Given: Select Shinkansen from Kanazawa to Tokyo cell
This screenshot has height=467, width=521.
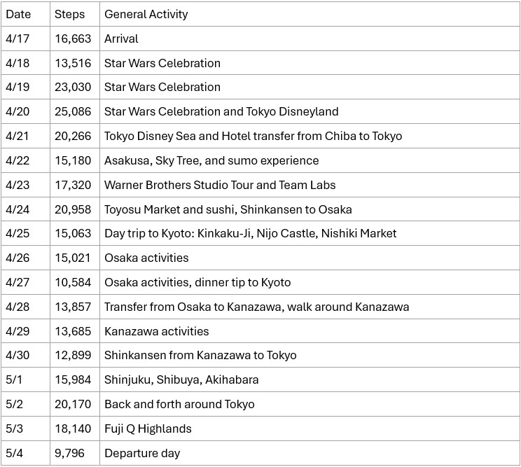Looking at the screenshot, I should click(x=200, y=355).
